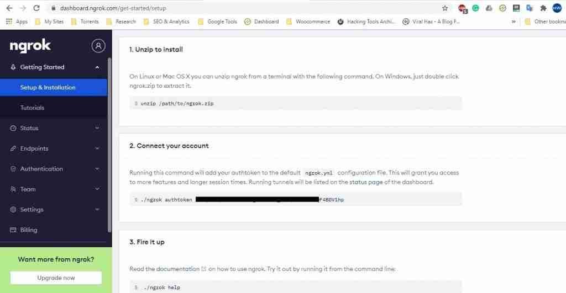Click the Endpoints link icon
This screenshot has height=293, width=566.
point(13,148)
